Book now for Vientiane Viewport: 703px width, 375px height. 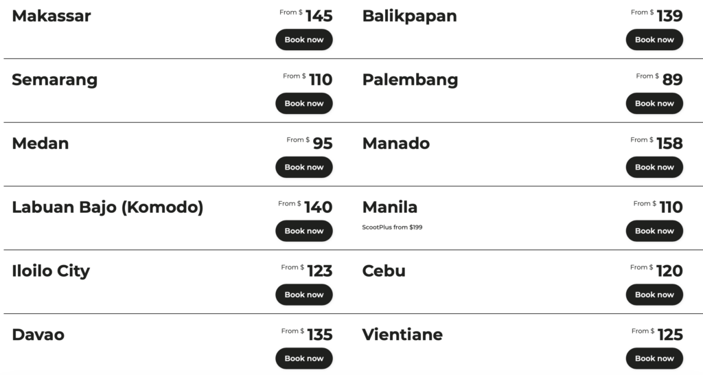[x=654, y=359]
